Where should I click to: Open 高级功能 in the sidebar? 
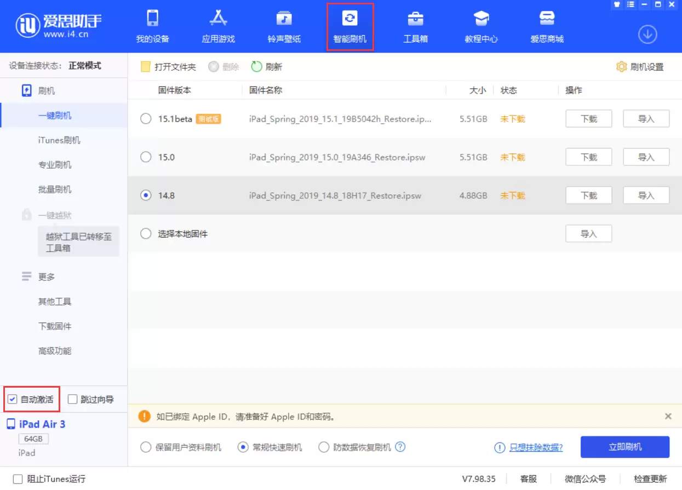click(x=55, y=351)
